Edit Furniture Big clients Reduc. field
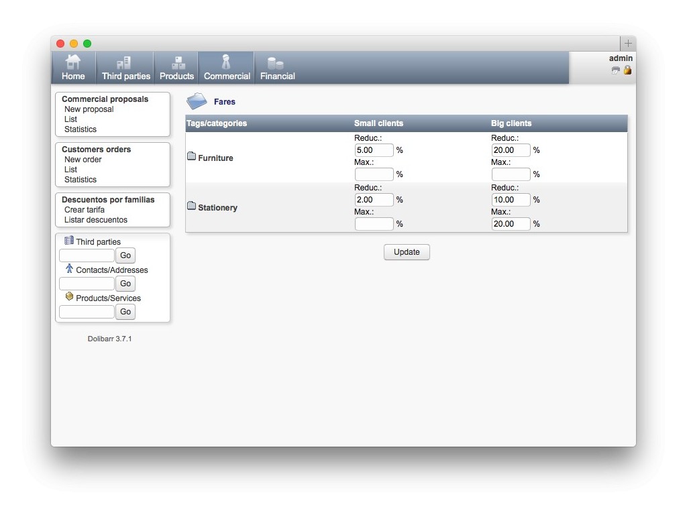Viewport: 687px width, 515px height. pyautogui.click(x=511, y=150)
